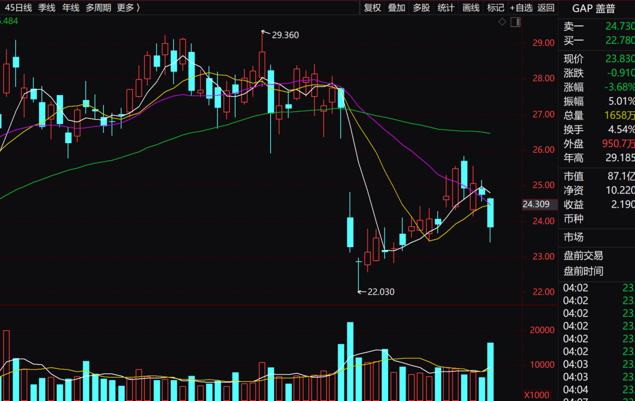Click the 24.309 price label on axis
Screen dimensions: 635x401
coord(536,205)
